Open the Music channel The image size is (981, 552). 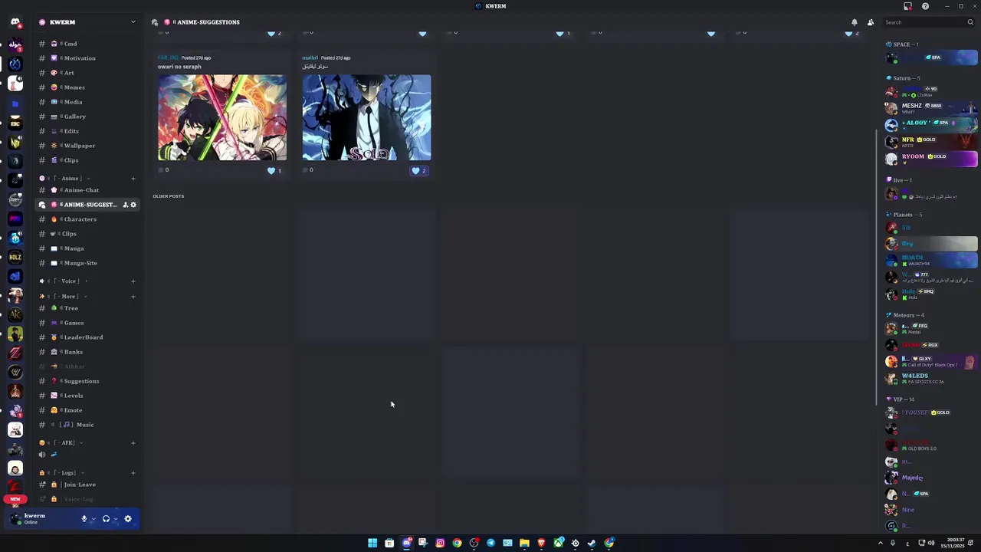coord(88,425)
